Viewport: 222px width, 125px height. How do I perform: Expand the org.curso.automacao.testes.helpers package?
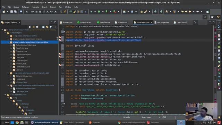pyautogui.click(x=8, y=39)
